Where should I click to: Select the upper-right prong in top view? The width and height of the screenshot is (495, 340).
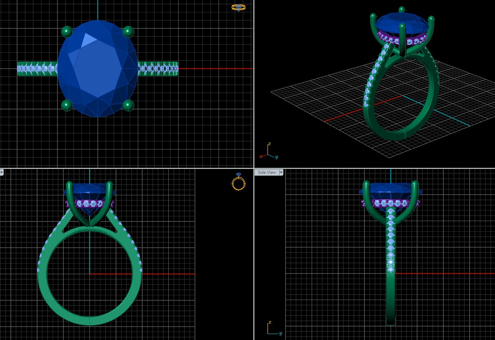pos(128,32)
